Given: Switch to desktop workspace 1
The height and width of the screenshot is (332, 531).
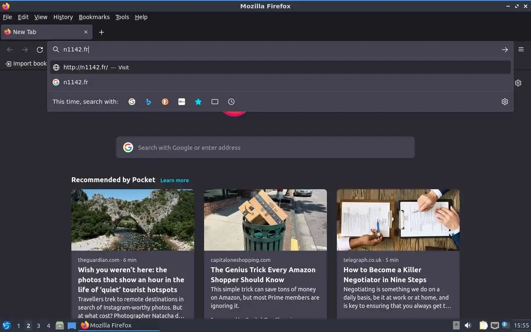Looking at the screenshot, I should point(18,326).
